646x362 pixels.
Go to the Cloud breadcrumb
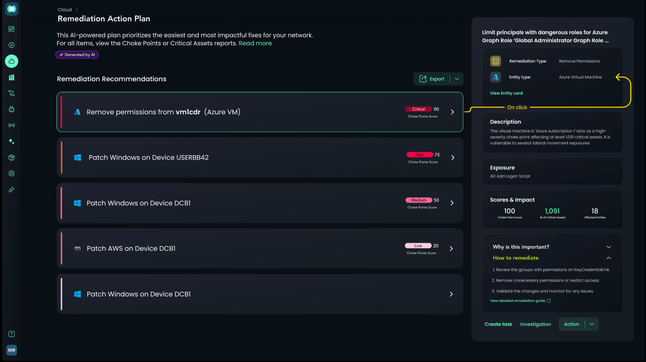pyautogui.click(x=65, y=10)
